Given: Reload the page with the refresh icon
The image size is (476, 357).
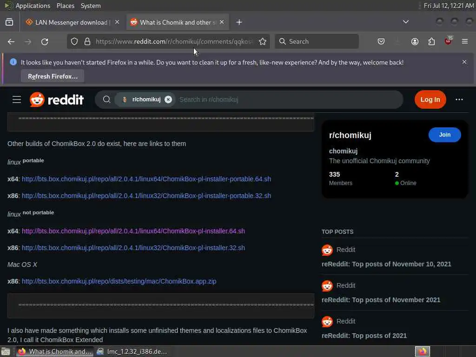Looking at the screenshot, I should coord(45,41).
